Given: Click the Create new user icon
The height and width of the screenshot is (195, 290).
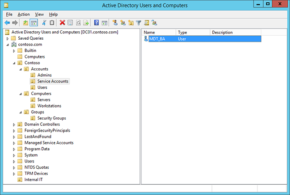Looking at the screenshot, I should (x=115, y=22).
